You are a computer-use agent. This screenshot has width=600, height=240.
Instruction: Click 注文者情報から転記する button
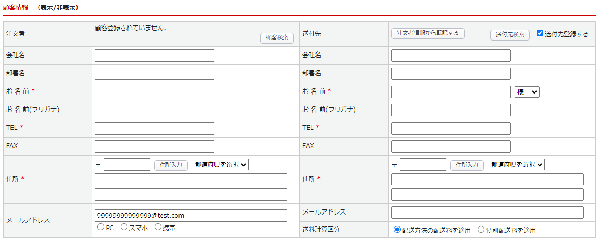[x=428, y=33]
